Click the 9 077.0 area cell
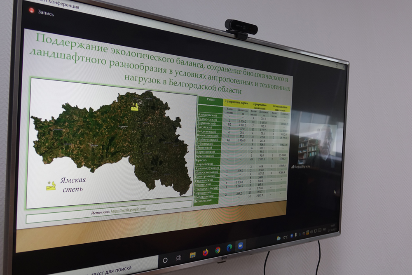The height and width of the screenshot is (275, 412). pos(242,125)
